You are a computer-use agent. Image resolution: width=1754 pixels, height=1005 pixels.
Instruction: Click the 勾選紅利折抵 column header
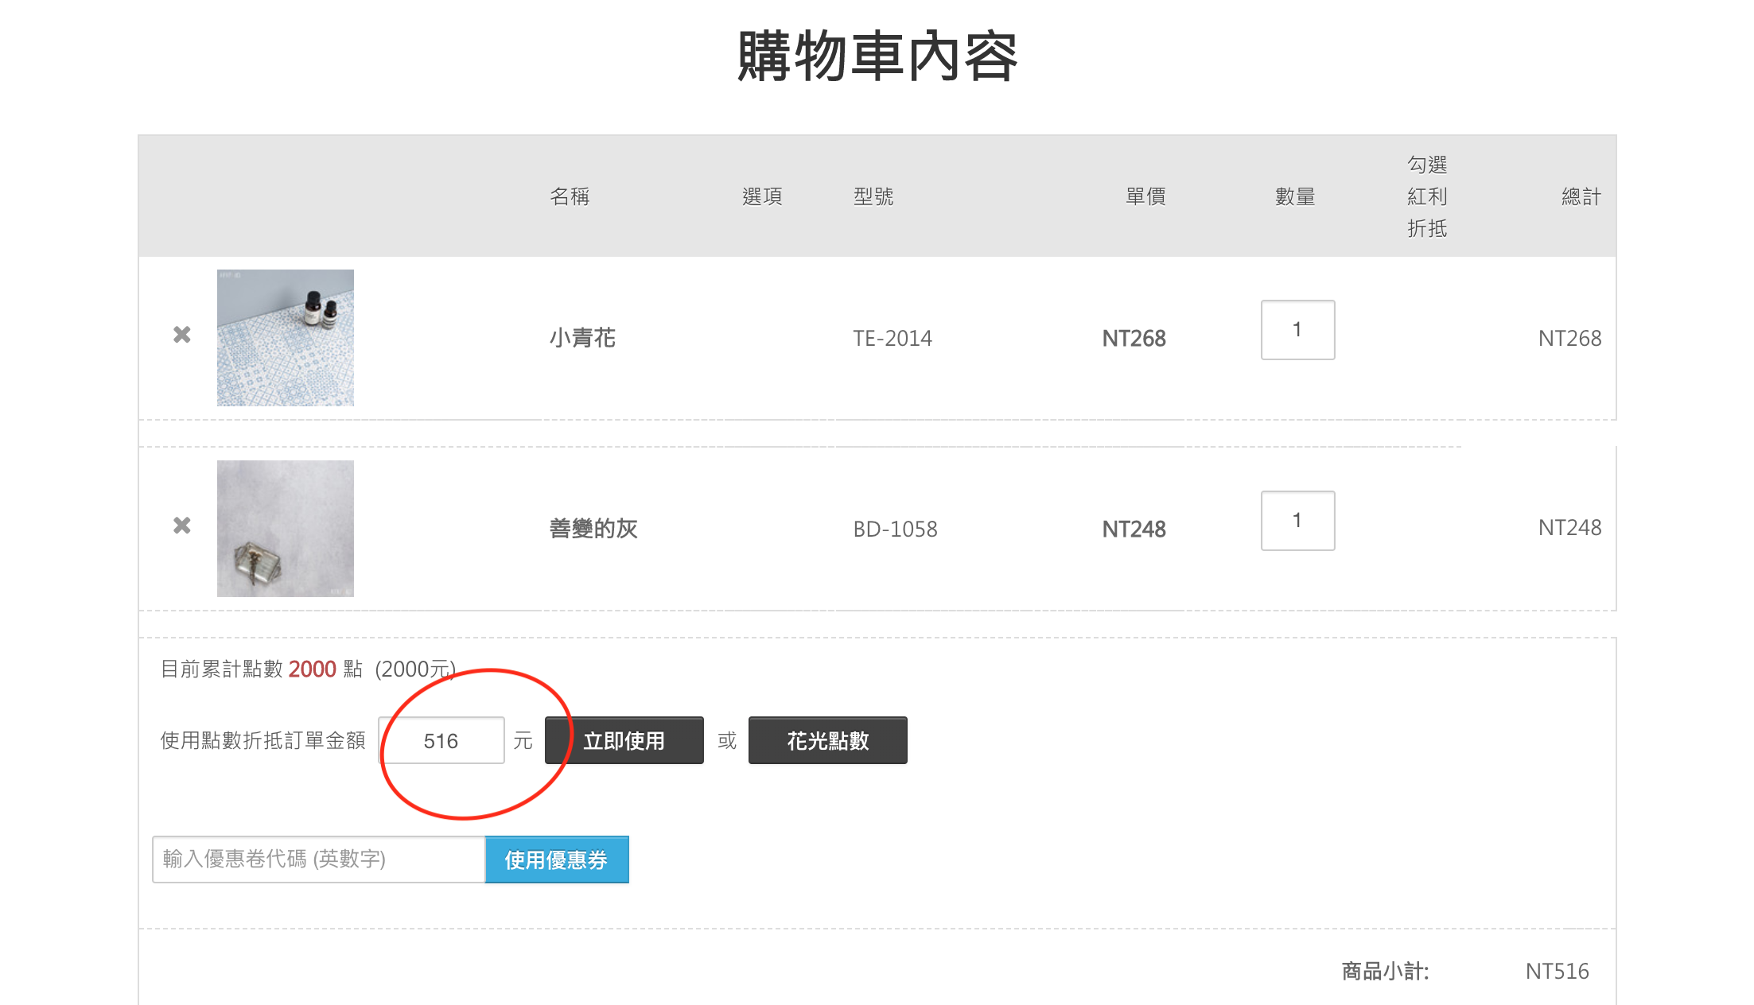coord(1427,196)
